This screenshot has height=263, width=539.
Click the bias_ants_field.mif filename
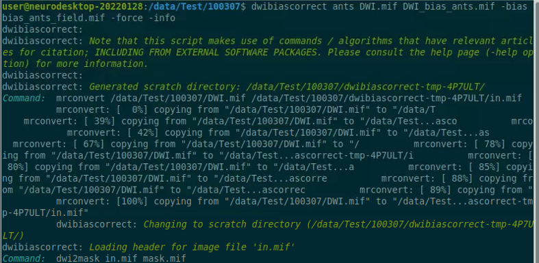point(54,18)
